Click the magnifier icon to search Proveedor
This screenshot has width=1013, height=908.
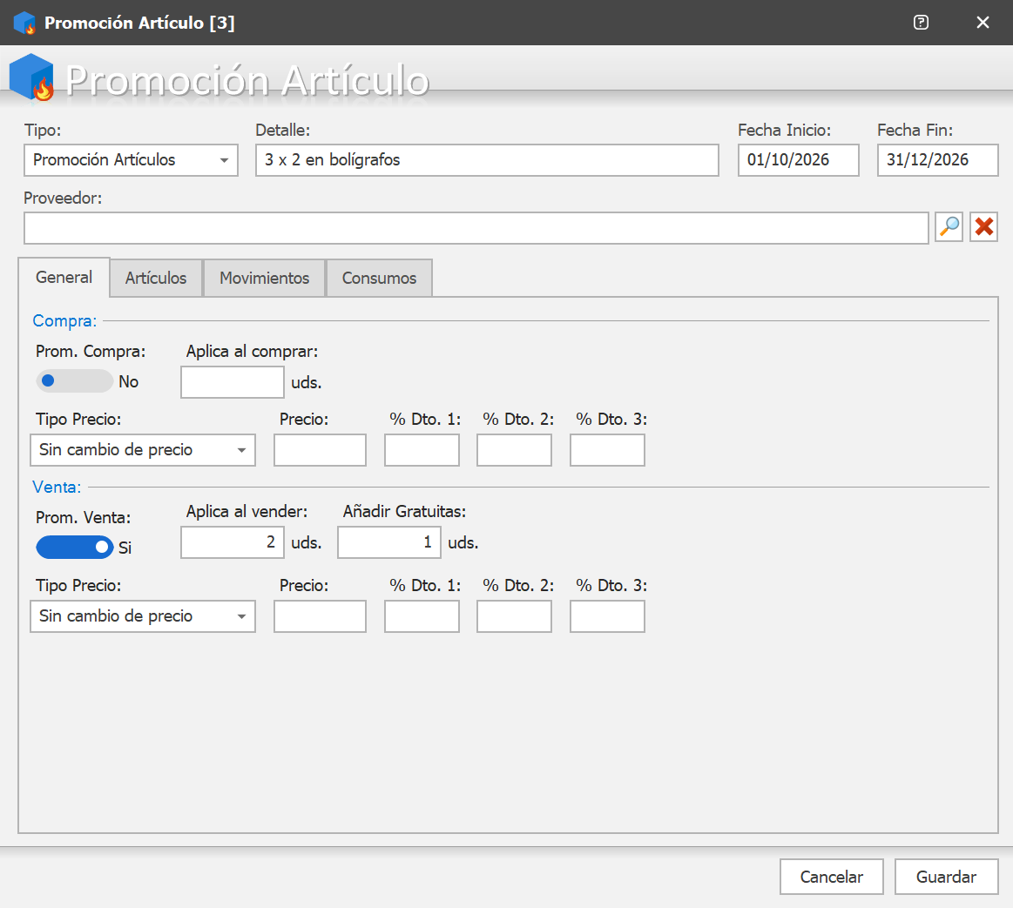(x=949, y=226)
